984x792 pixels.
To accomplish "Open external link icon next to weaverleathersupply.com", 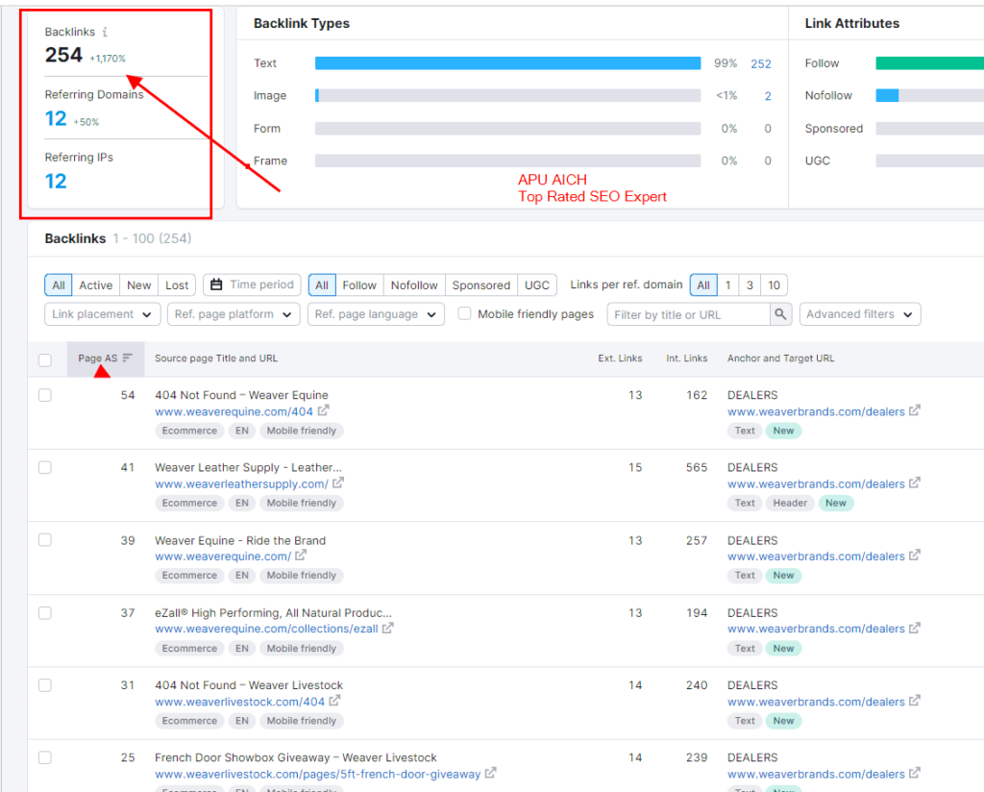I will 338,483.
